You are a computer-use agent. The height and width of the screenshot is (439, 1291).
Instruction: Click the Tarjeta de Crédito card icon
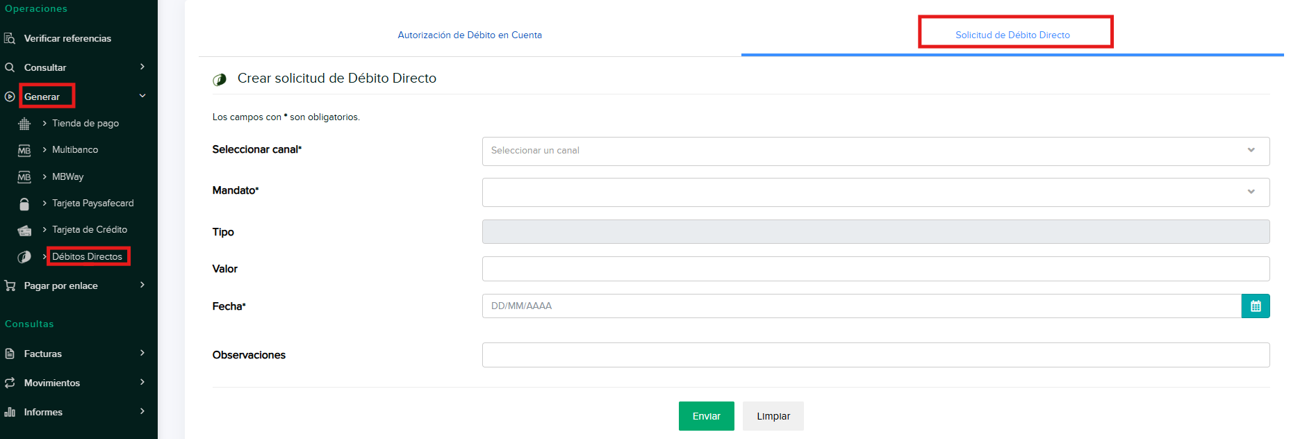coord(24,230)
